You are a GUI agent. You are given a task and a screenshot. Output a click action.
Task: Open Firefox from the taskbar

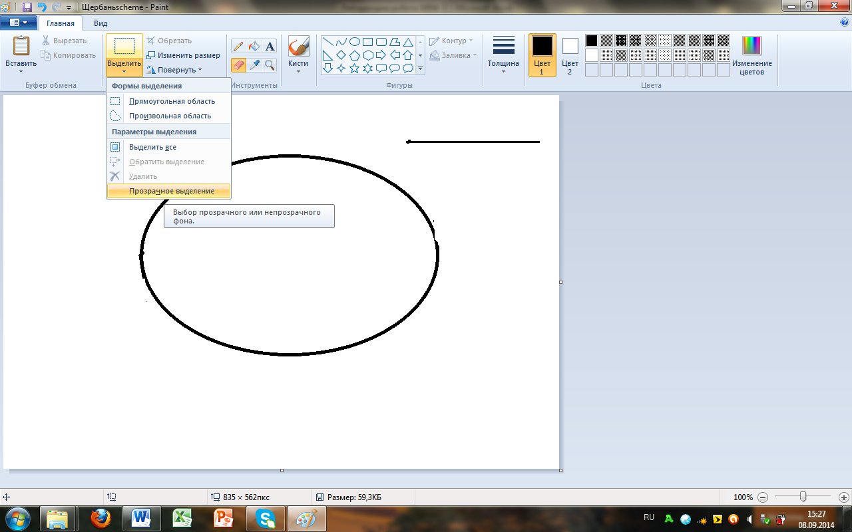(x=102, y=518)
